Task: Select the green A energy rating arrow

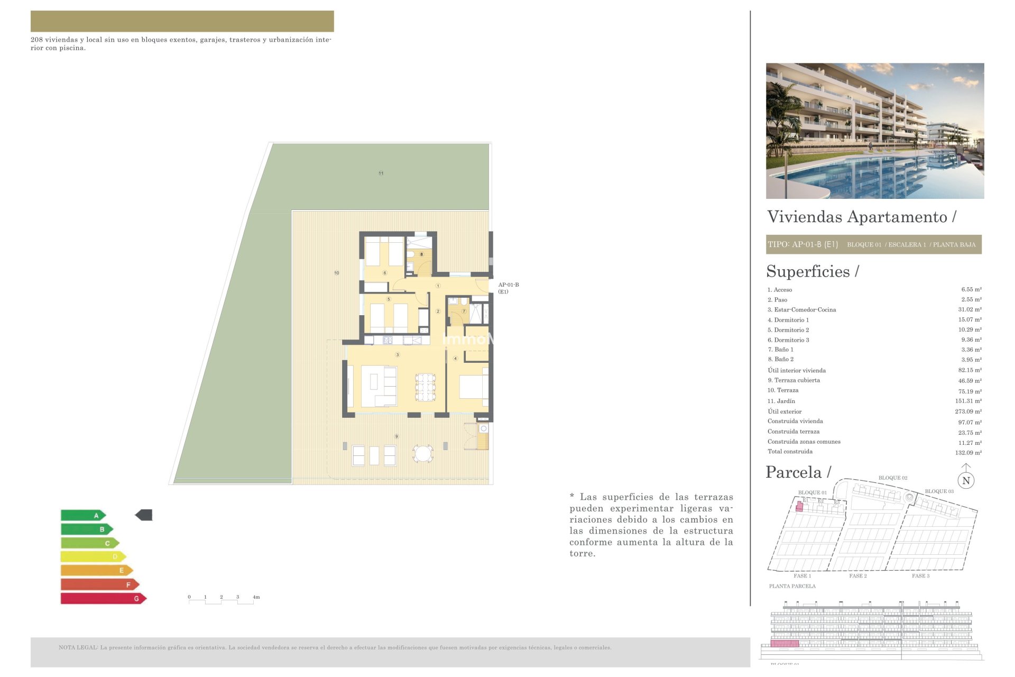Action: (83, 515)
